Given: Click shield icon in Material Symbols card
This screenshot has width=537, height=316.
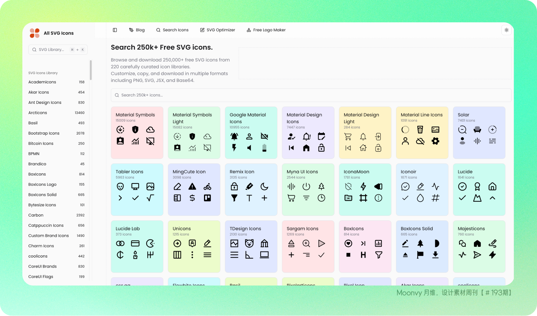Looking at the screenshot, I should [135, 130].
